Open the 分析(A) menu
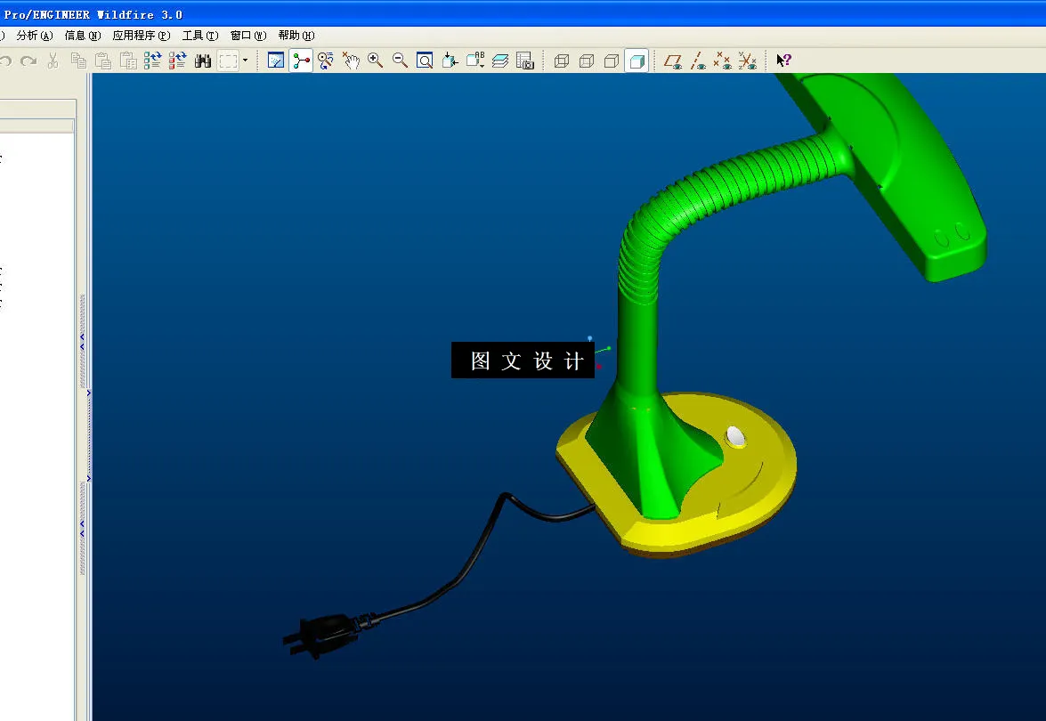Viewport: 1046px width, 721px height. pyautogui.click(x=34, y=36)
